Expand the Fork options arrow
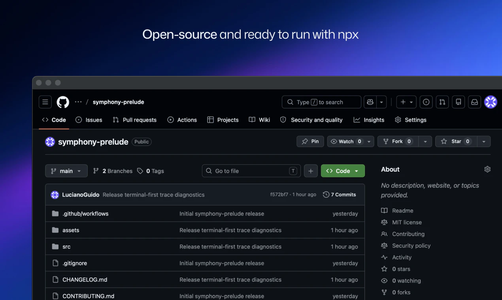The width and height of the screenshot is (502, 300). point(425,141)
